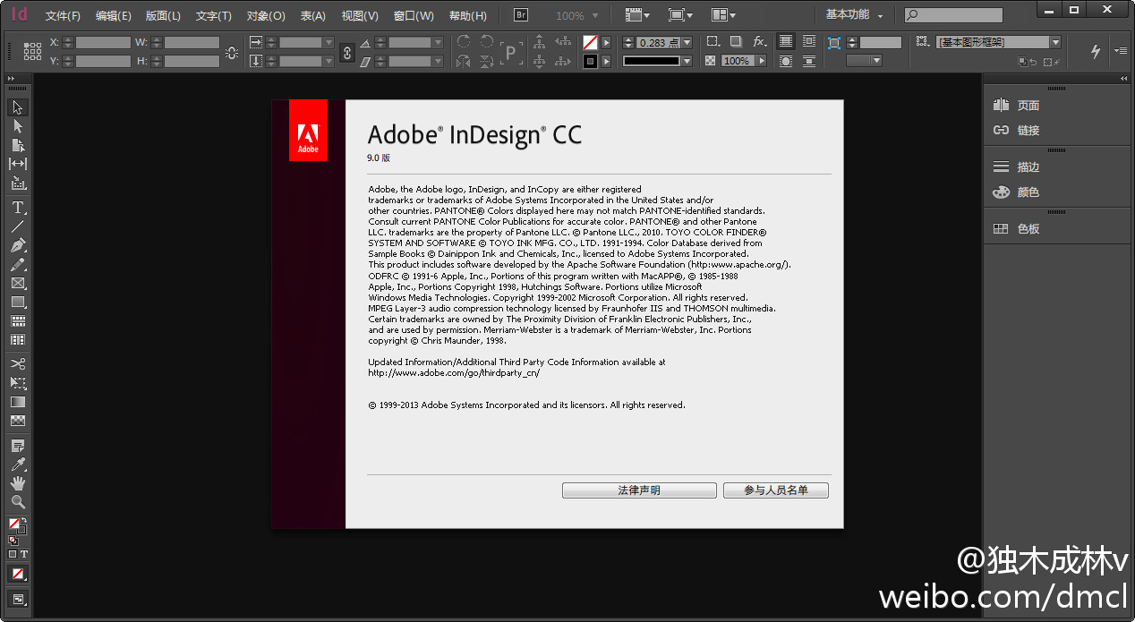Viewport: 1135px width, 622px height.
Task: Open the Bridge (Br) button
Action: (521, 15)
